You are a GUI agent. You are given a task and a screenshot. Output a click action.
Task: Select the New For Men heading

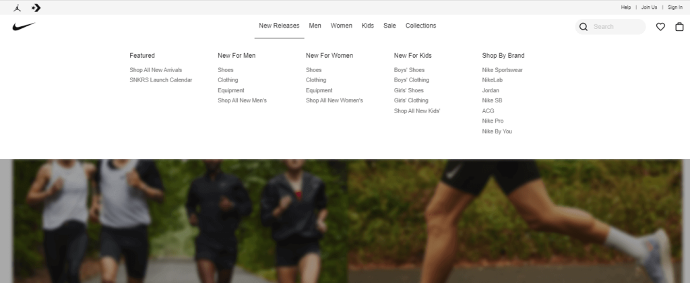(x=237, y=55)
